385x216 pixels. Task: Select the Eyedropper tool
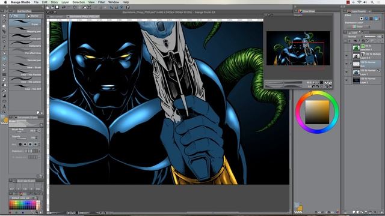click(x=4, y=48)
